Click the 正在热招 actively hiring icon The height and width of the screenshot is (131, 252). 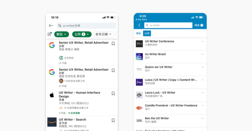(61, 58)
